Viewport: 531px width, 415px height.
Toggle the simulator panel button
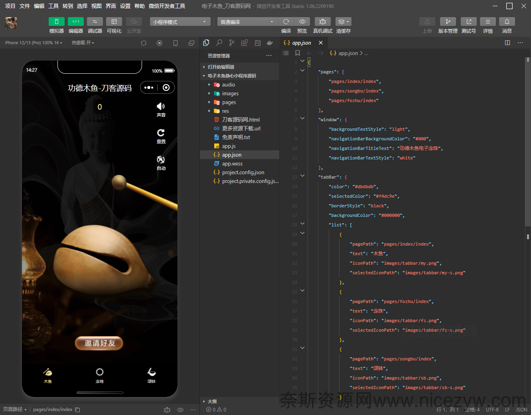(x=57, y=22)
